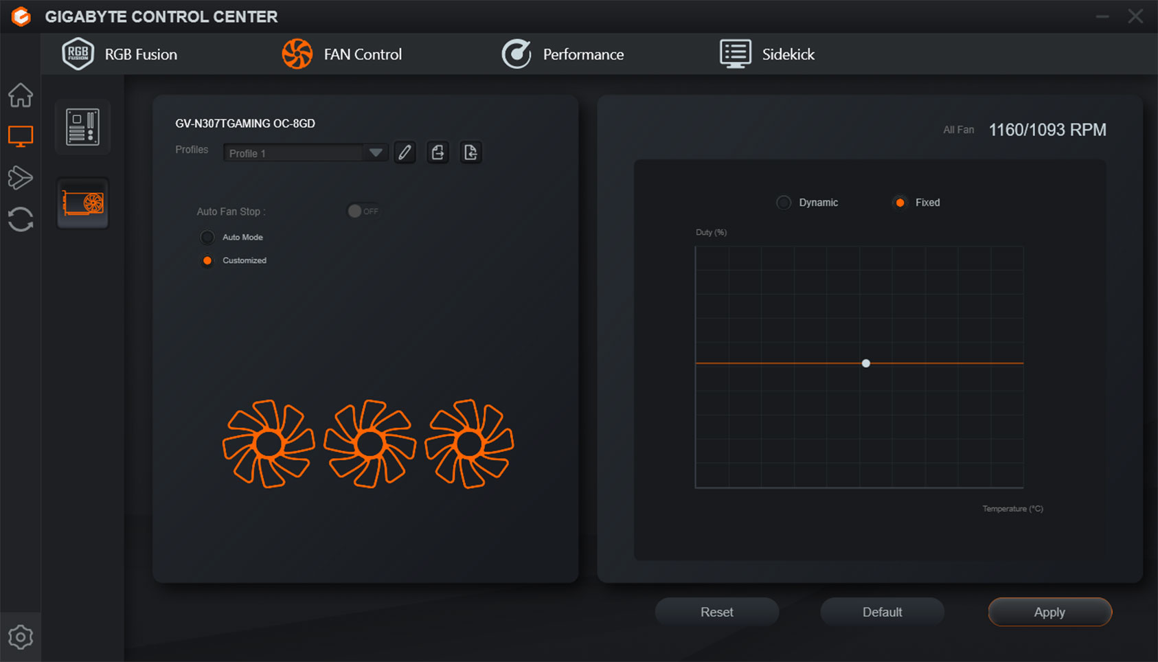Switch to the RGB Fusion tab
The height and width of the screenshot is (662, 1158).
(x=140, y=54)
